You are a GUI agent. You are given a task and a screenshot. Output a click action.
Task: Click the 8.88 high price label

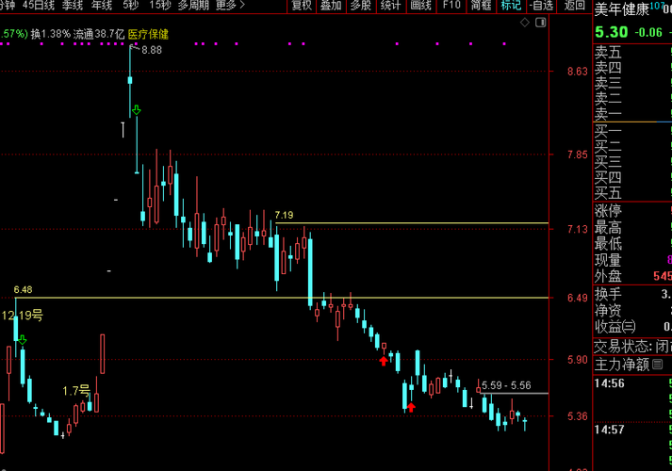(x=152, y=50)
